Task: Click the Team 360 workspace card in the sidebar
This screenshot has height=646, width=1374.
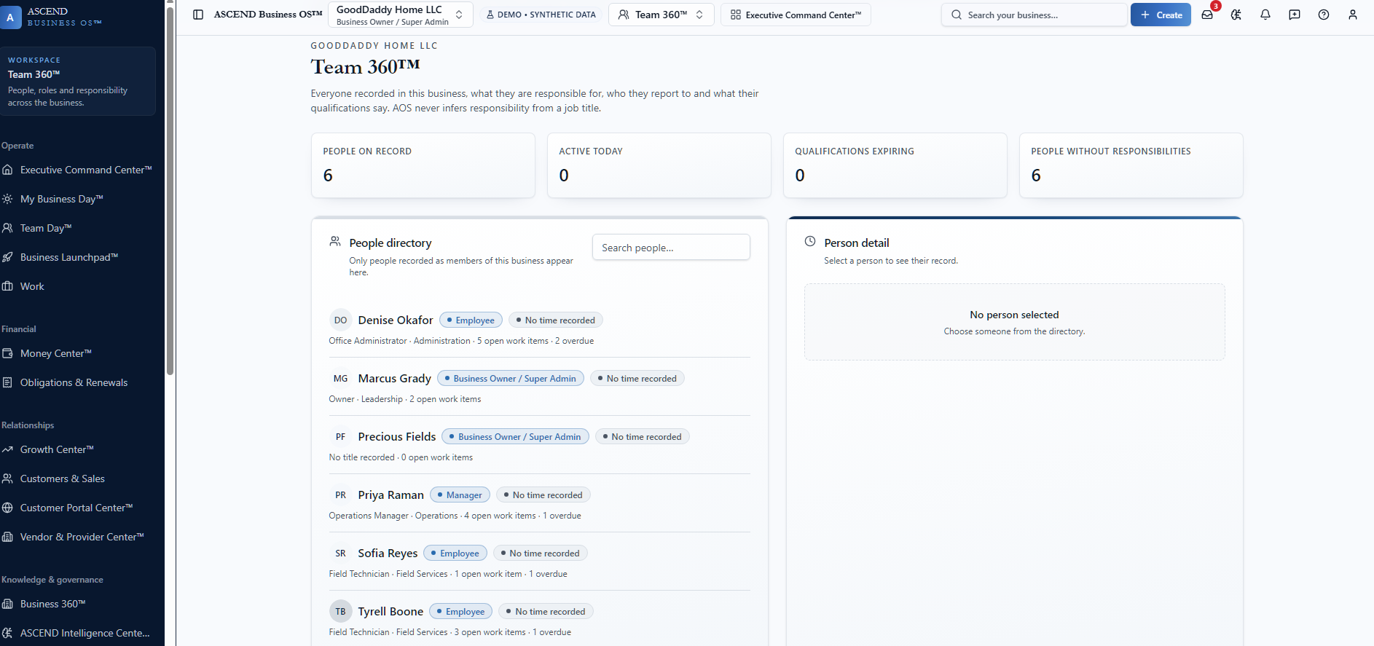Action: [x=77, y=81]
